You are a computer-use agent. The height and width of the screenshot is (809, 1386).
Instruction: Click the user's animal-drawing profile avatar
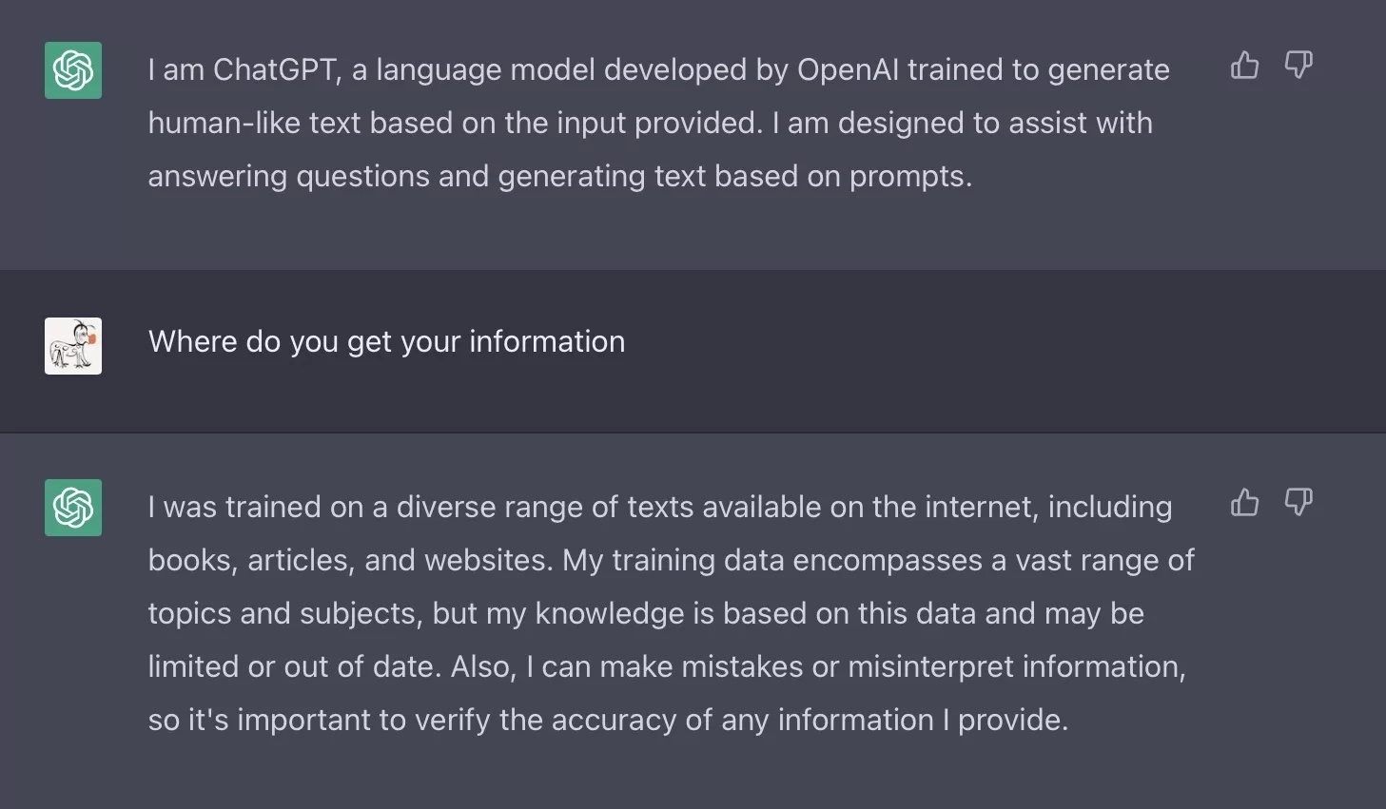tap(72, 345)
